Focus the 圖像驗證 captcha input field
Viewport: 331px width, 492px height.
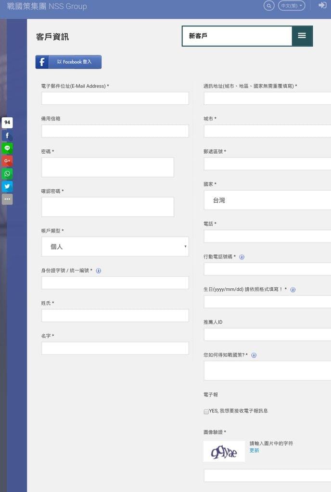pos(267,475)
